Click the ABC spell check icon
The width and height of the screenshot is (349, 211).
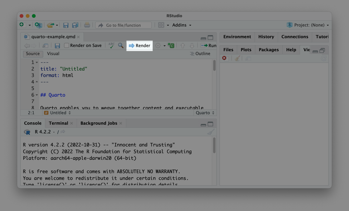coord(112,46)
